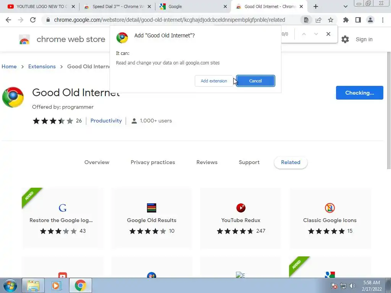Image resolution: width=391 pixels, height=293 pixels.
Task: Open the Support tab
Action: 249,162
